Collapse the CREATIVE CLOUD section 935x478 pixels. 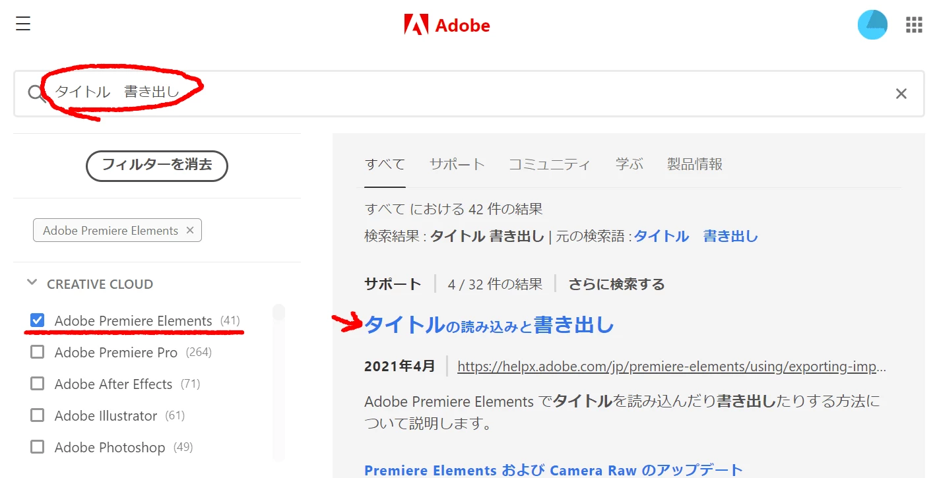point(32,283)
